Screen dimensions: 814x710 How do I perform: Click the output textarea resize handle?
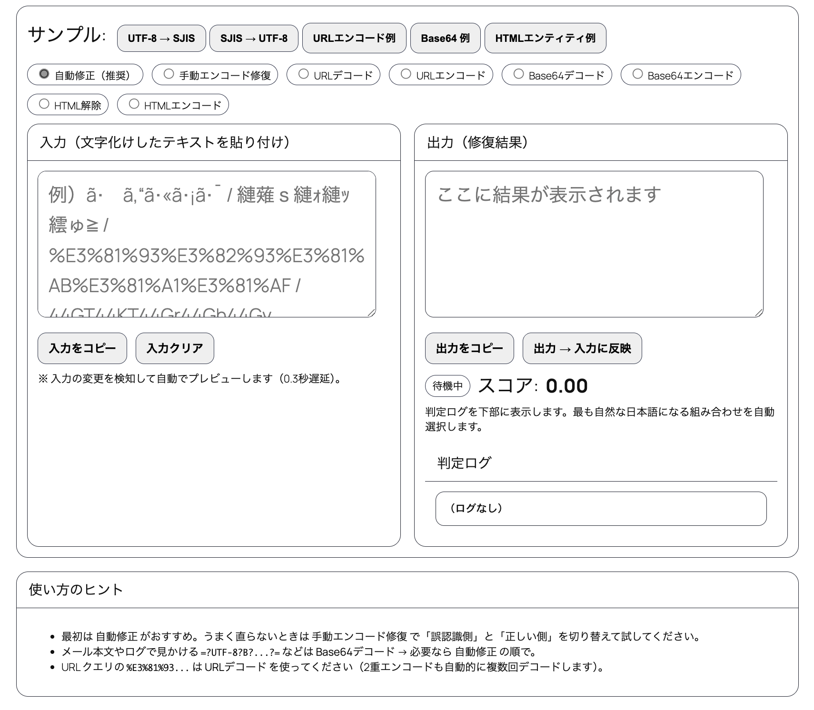(x=759, y=313)
